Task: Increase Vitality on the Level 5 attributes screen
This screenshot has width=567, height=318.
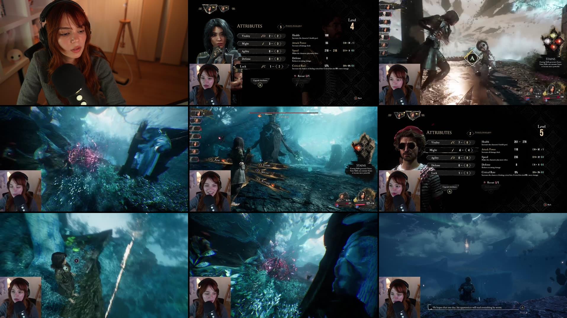Action: pyautogui.click(x=470, y=143)
